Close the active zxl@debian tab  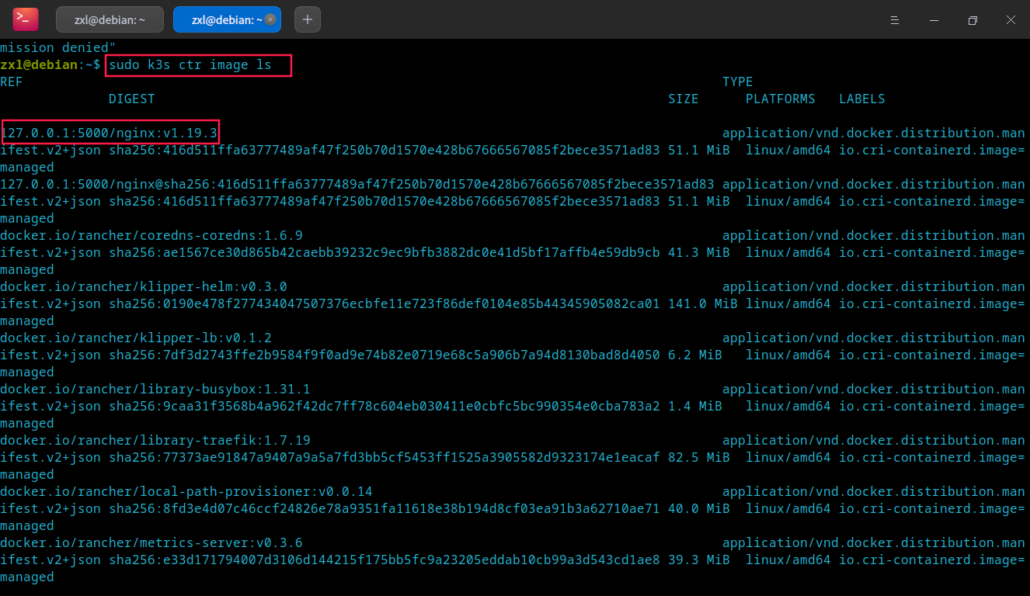point(270,19)
